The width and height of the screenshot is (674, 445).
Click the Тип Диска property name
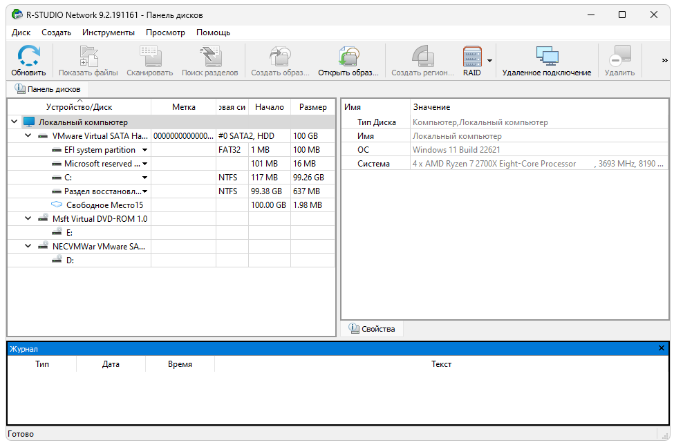coord(377,122)
